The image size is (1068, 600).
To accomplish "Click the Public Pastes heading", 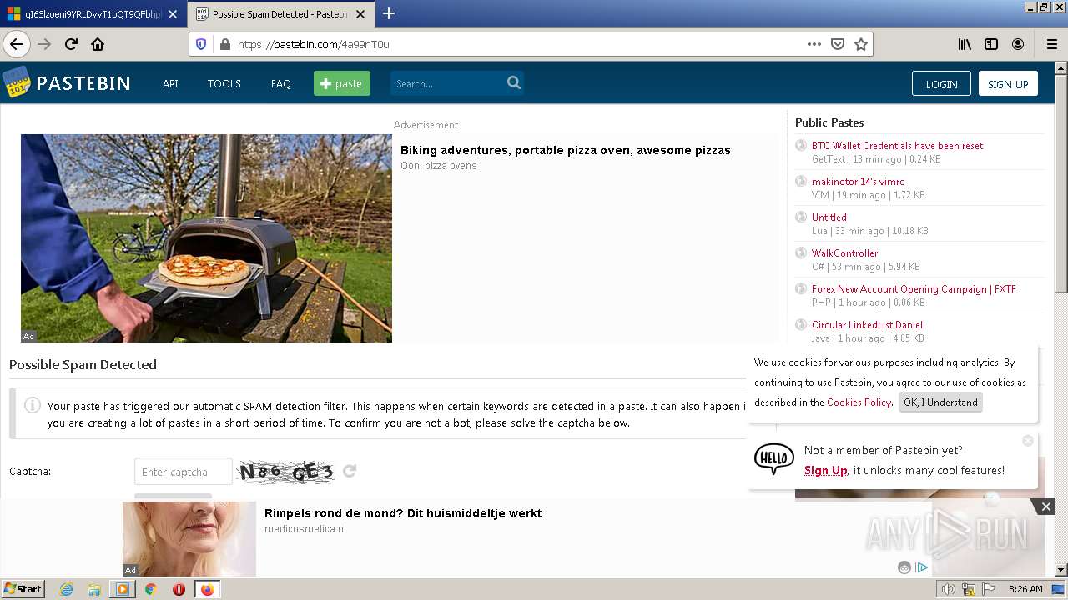I will pos(829,122).
